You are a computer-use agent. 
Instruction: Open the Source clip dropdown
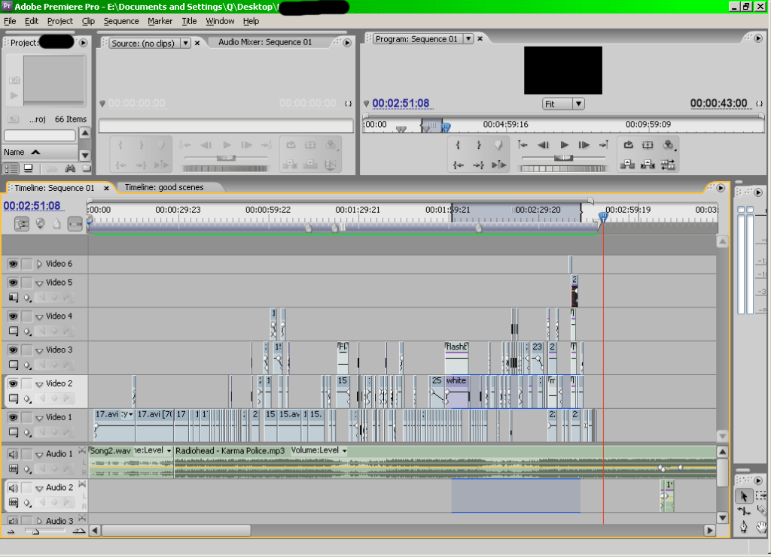[185, 43]
